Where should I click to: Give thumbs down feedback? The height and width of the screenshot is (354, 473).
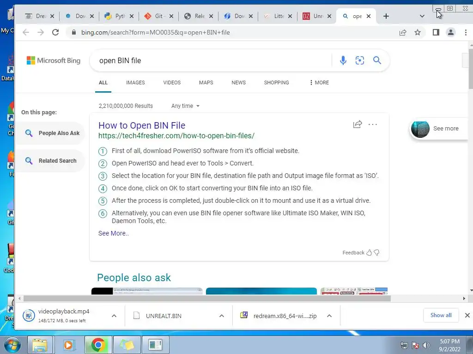click(376, 253)
